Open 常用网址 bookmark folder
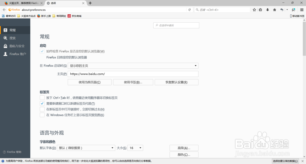Screen dimensions: 306x164 [59, 16]
